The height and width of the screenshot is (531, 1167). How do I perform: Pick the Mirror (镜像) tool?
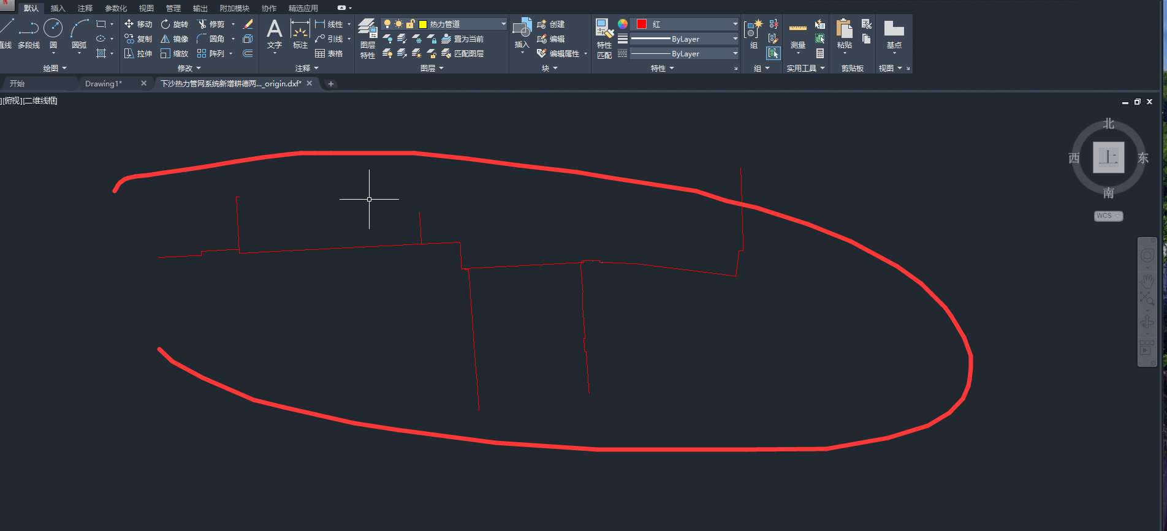tap(174, 39)
